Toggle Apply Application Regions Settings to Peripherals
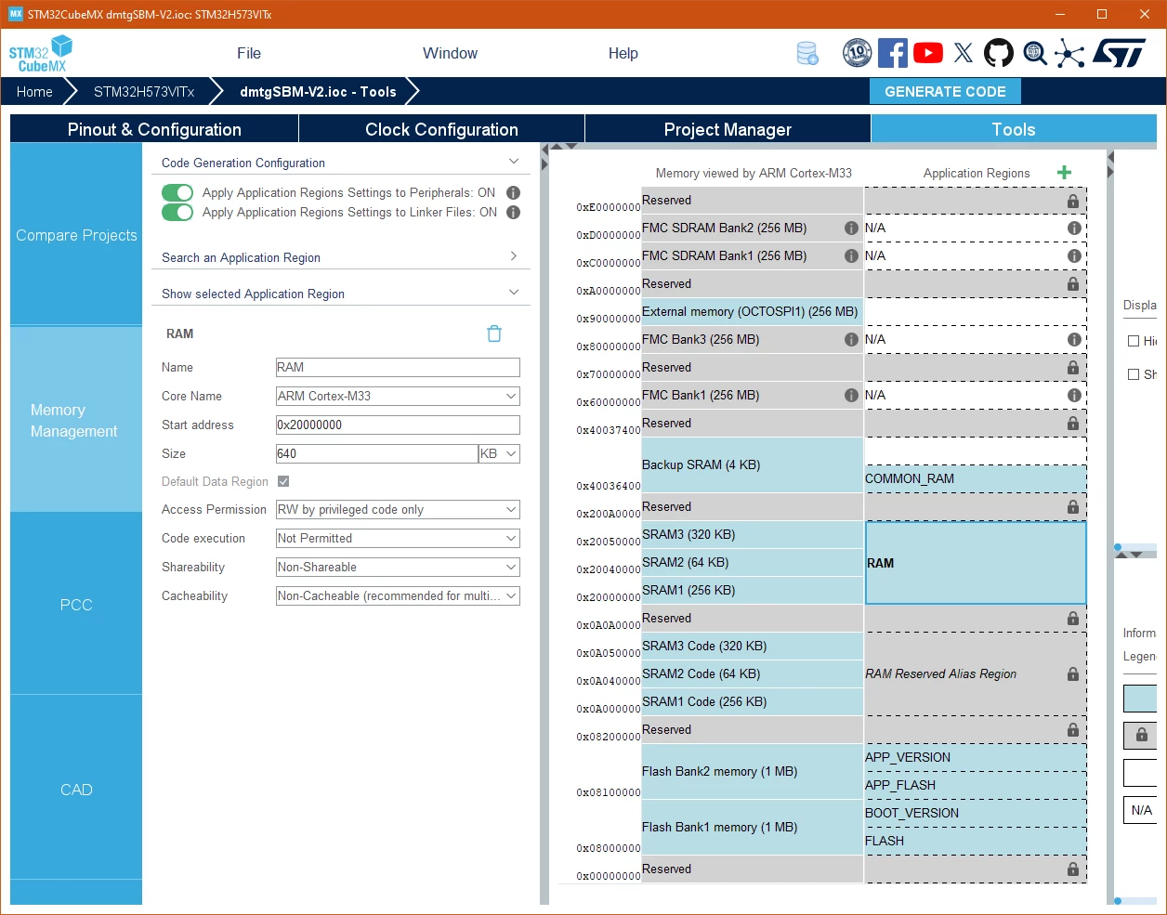This screenshot has width=1167, height=915. pos(177,192)
